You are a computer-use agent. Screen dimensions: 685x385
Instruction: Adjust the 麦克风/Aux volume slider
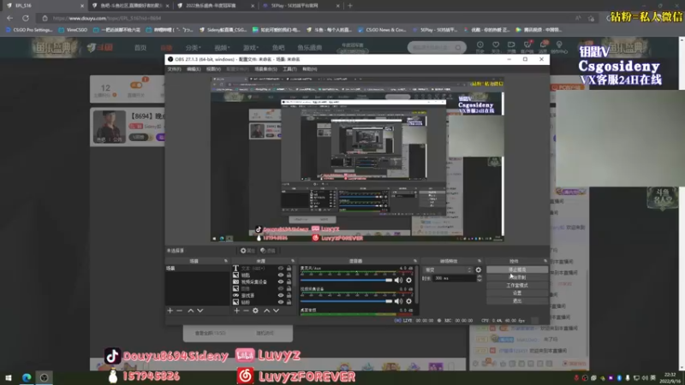click(347, 281)
